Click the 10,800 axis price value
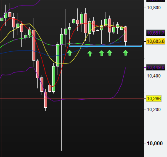 click(154, 8)
